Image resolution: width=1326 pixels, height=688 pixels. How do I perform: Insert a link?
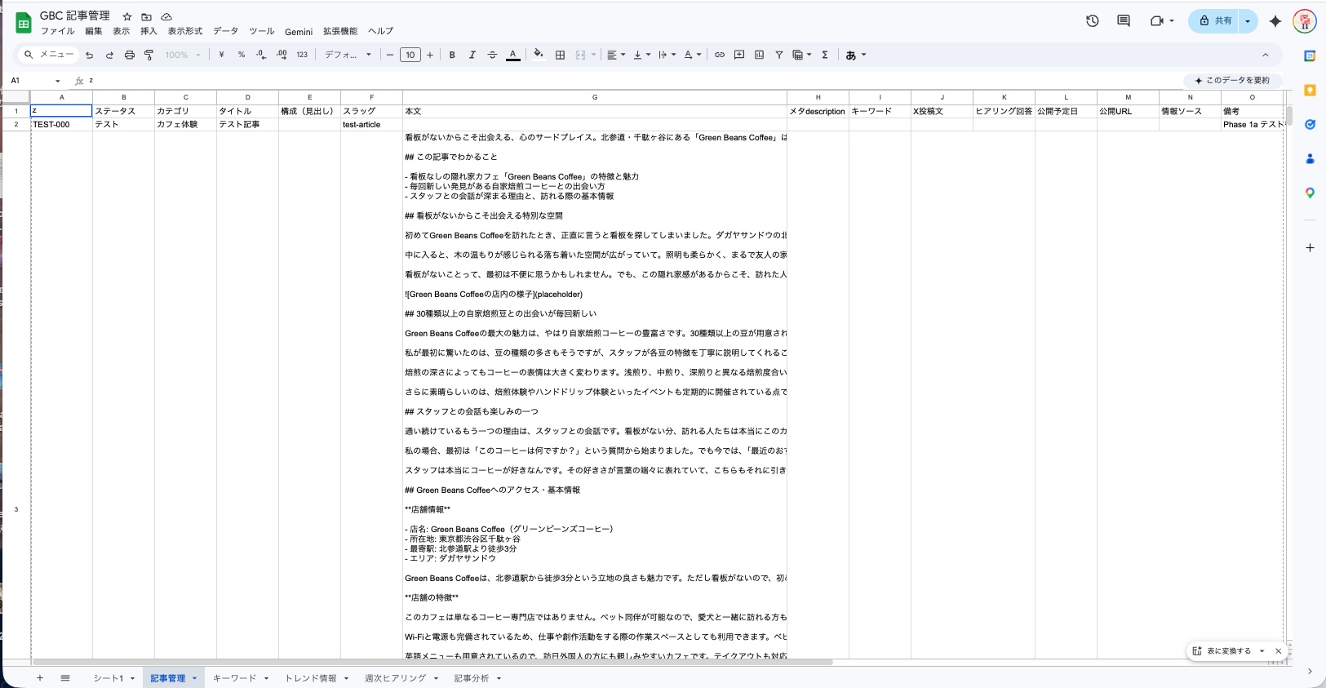pos(720,55)
